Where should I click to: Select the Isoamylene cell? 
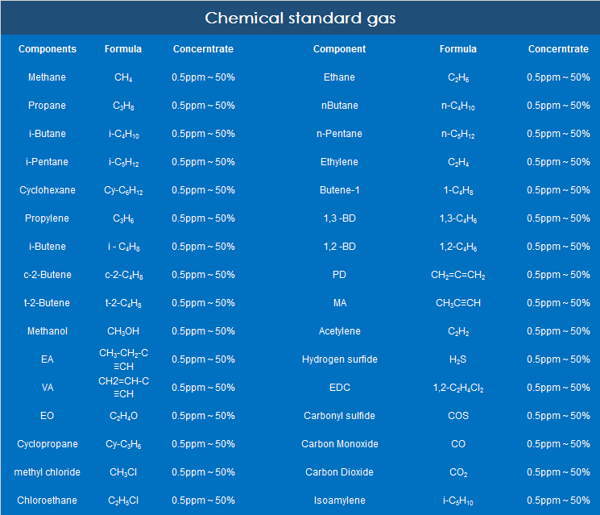pos(339,500)
